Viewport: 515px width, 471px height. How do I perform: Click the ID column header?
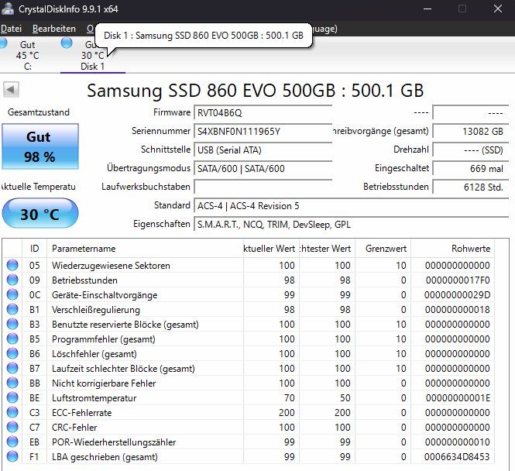pyautogui.click(x=35, y=249)
